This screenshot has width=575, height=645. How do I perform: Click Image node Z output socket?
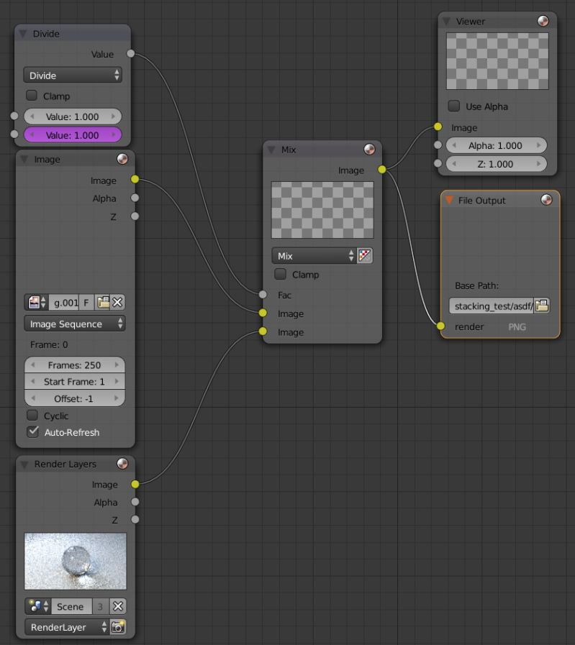pyautogui.click(x=135, y=216)
